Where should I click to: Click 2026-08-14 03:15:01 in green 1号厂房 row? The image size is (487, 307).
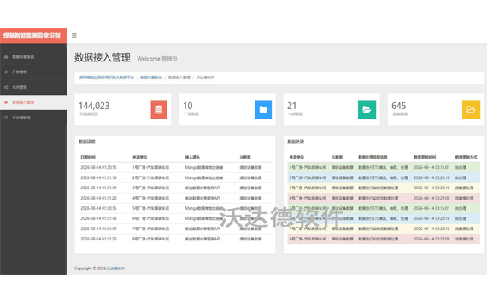(x=431, y=167)
